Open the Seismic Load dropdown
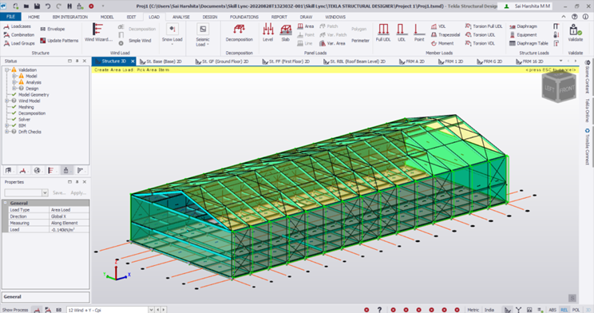The image size is (594, 313). 203,34
